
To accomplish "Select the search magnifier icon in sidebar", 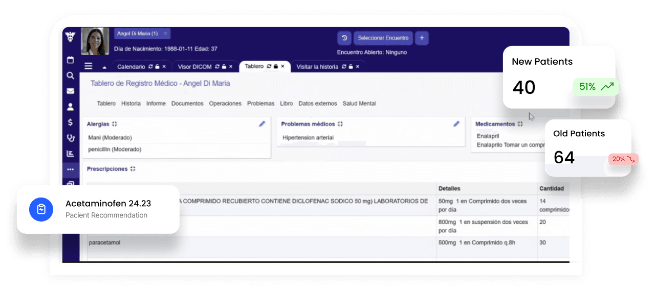I will [x=71, y=76].
